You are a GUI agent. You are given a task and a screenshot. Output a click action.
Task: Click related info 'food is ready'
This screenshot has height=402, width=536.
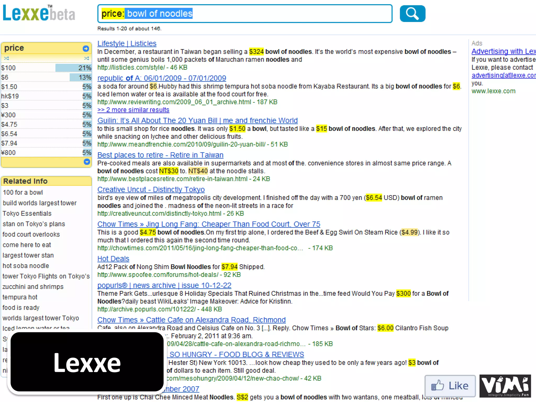[21, 308]
